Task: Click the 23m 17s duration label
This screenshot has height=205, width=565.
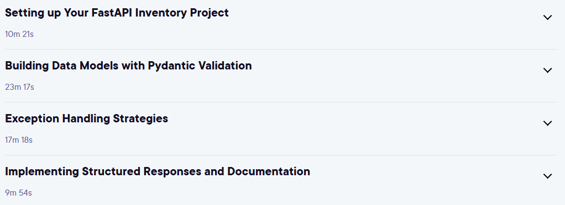Action: tap(19, 87)
